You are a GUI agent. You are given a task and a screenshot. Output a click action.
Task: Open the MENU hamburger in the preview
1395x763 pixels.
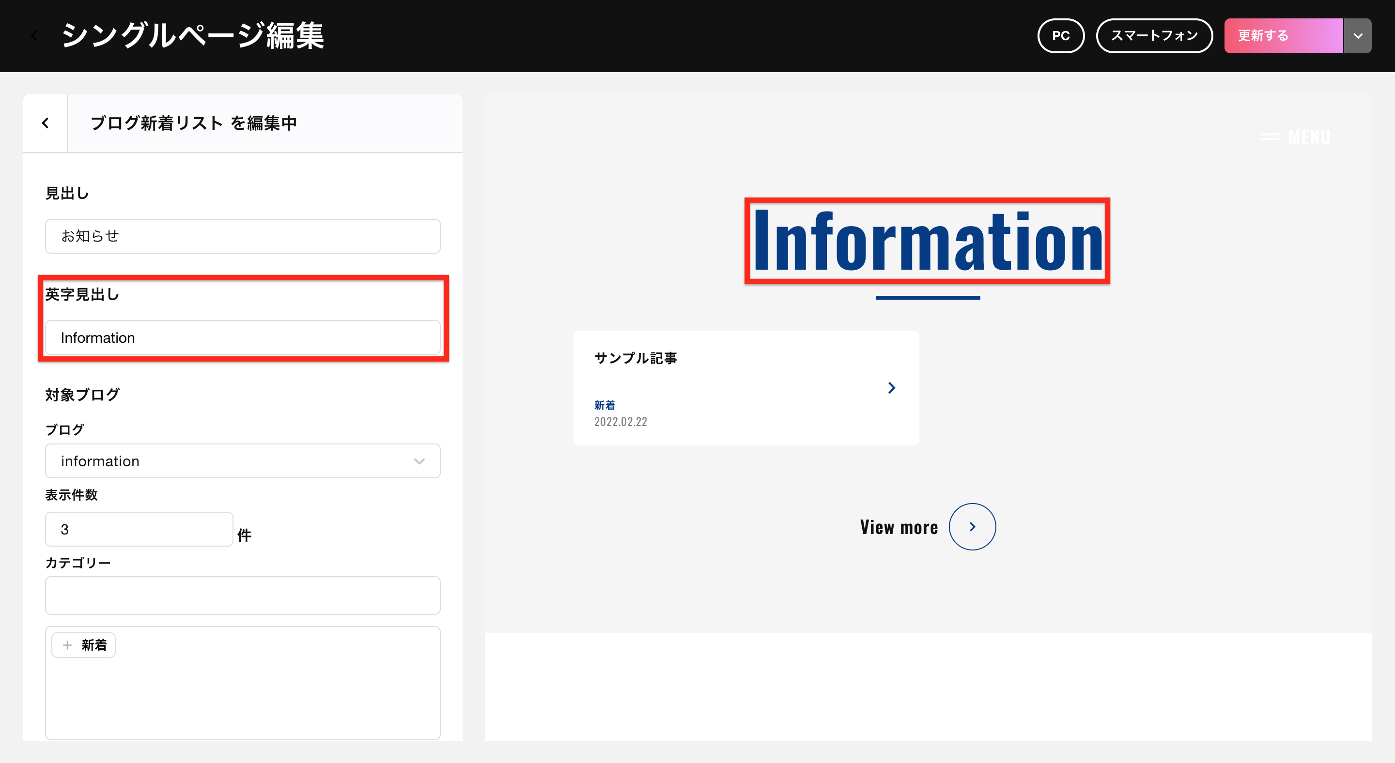click(1295, 137)
